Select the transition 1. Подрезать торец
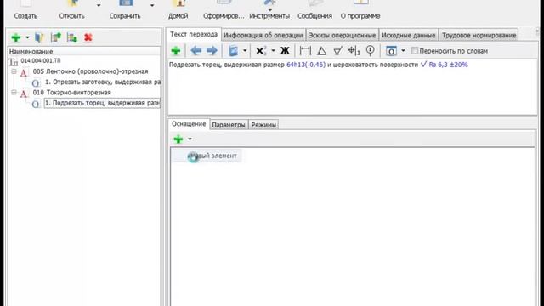544x306 pixels. [102, 103]
